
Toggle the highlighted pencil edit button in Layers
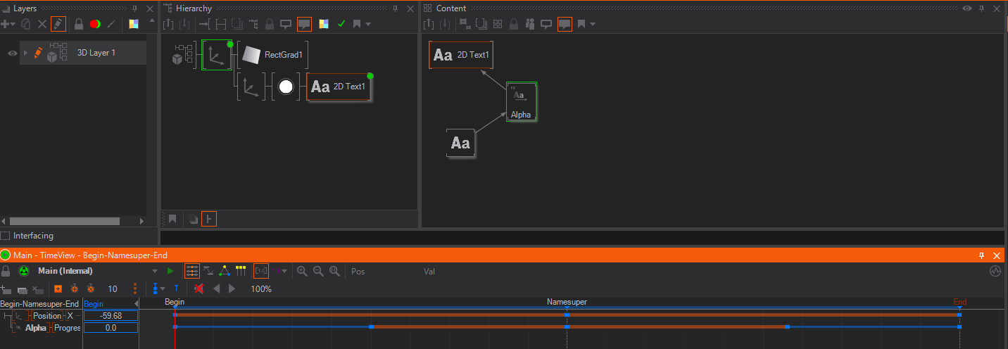coord(58,24)
